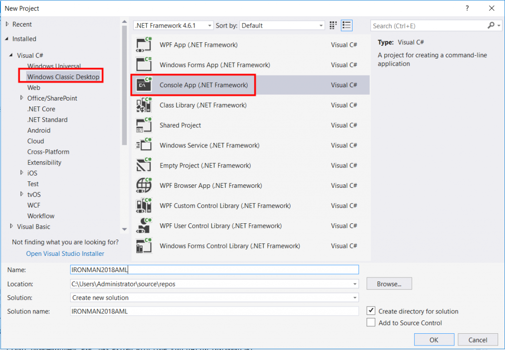This screenshot has width=505, height=350.
Task: Expand the iOS node
Action: click(22, 173)
